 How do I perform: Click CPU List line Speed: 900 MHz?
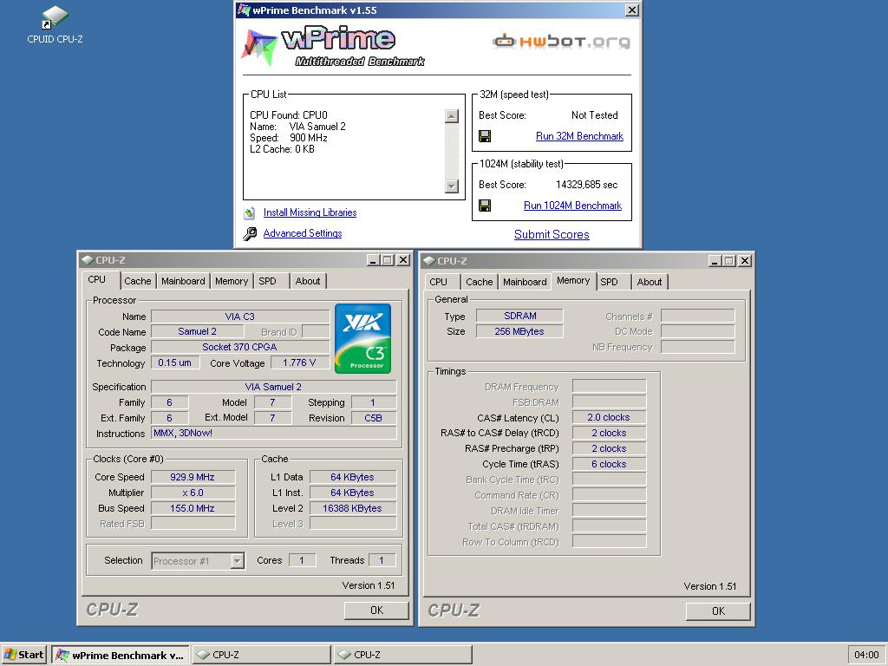(x=289, y=138)
